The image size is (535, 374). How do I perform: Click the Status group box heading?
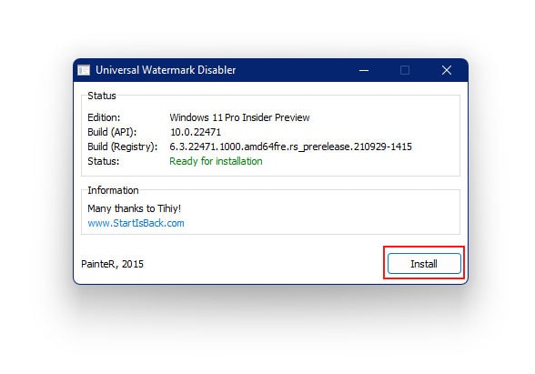point(102,96)
